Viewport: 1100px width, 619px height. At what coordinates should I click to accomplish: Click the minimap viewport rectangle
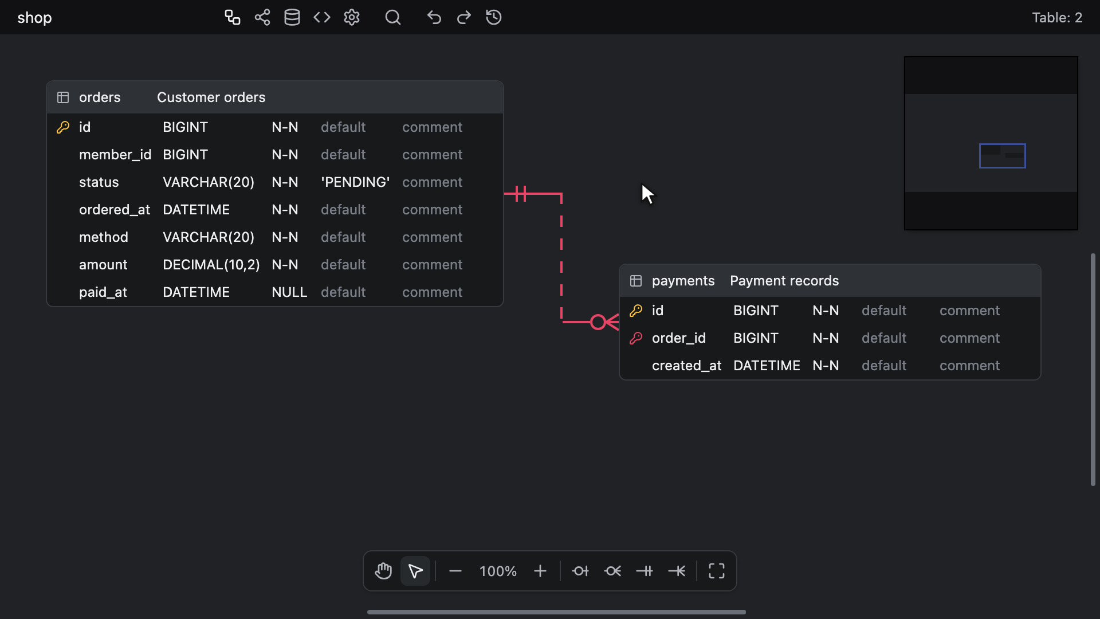pos(1002,156)
